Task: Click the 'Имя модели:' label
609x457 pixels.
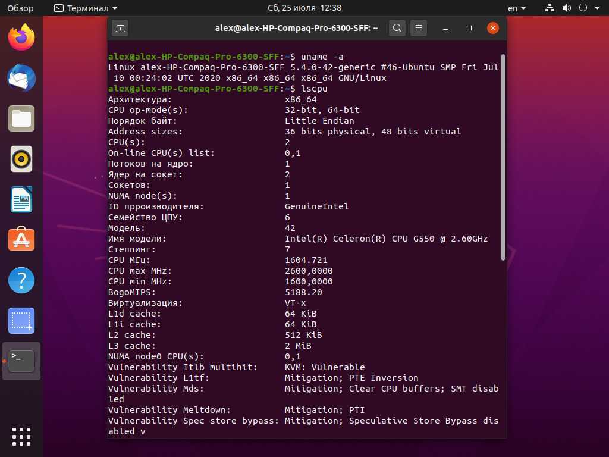Action: [137, 239]
